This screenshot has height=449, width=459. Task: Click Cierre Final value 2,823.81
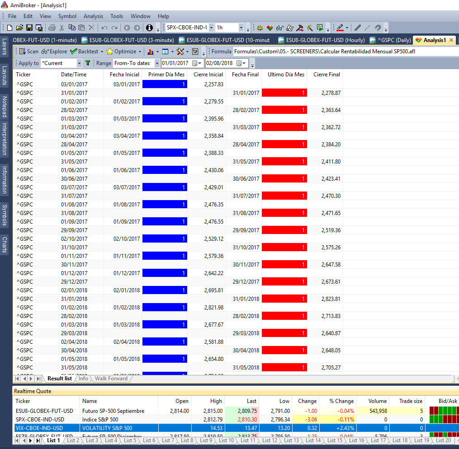331,299
